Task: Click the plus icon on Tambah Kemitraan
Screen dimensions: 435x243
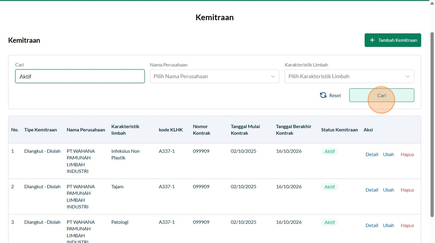Action: pyautogui.click(x=372, y=40)
